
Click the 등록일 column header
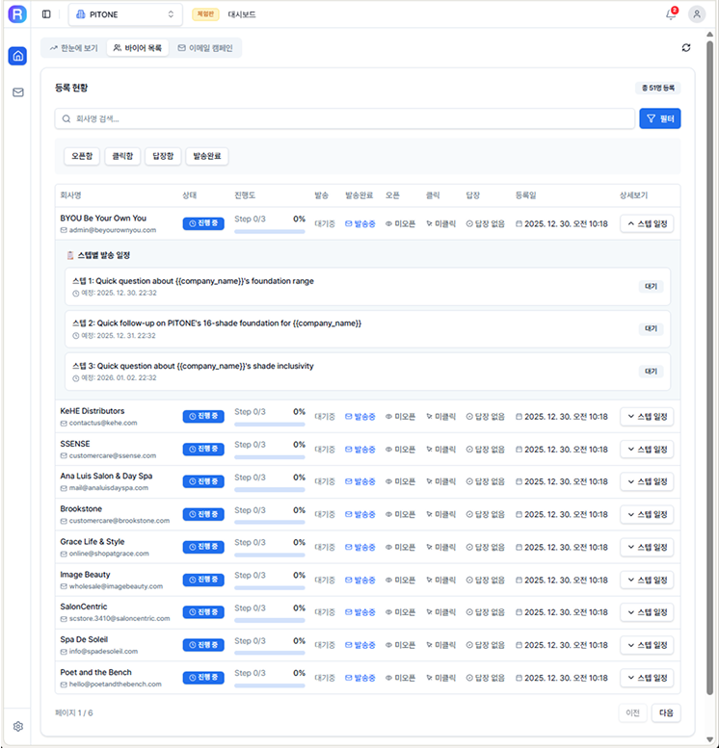coord(526,195)
